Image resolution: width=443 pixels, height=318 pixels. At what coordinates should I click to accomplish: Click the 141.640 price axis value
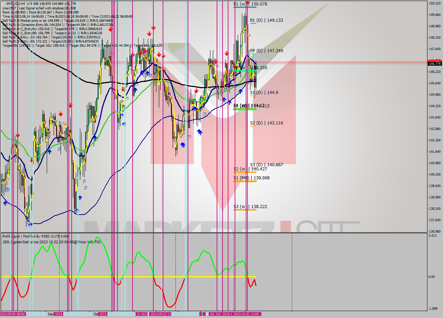[x=435, y=152]
